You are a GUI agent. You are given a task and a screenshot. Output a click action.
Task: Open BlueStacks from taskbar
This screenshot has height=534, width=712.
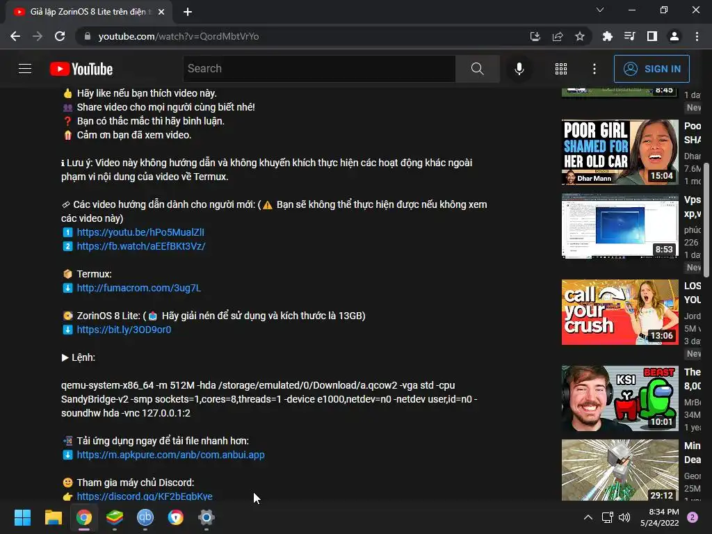point(115,517)
